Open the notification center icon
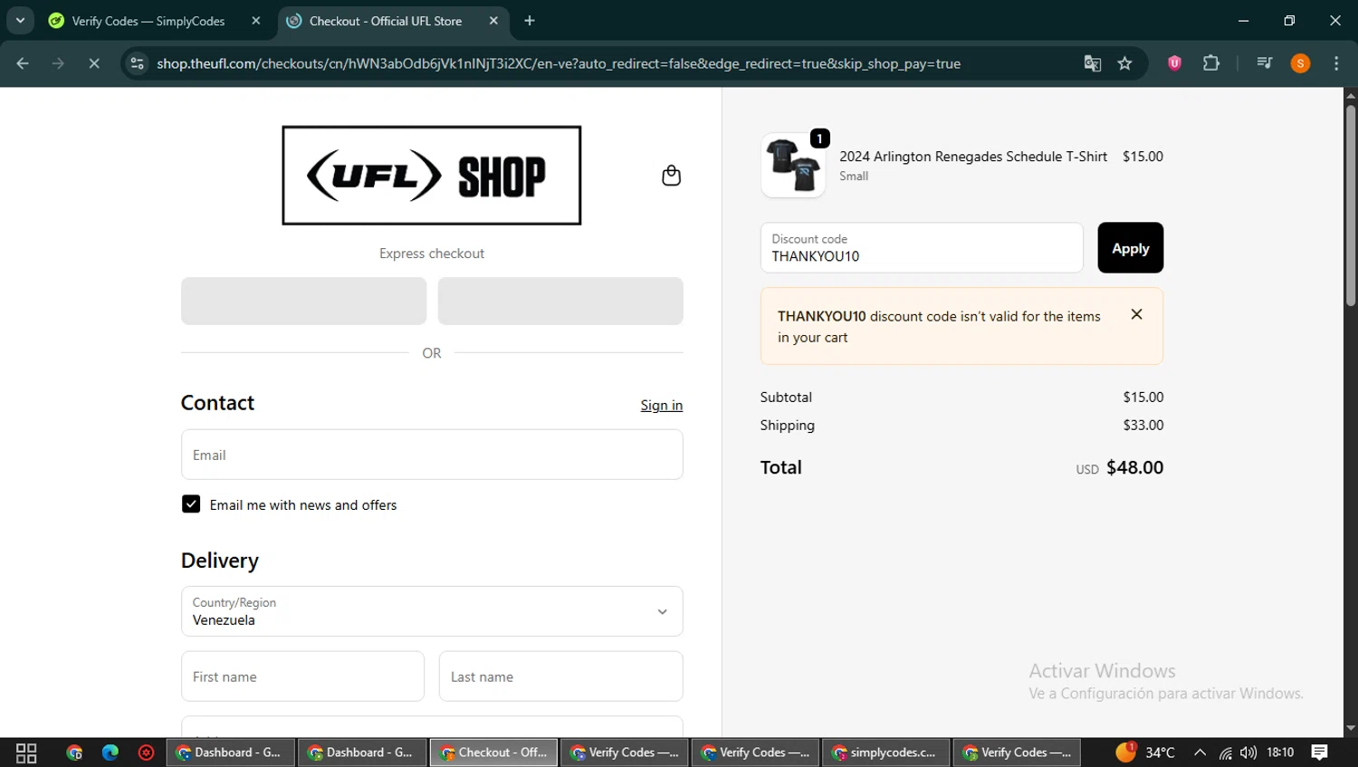 (1320, 753)
